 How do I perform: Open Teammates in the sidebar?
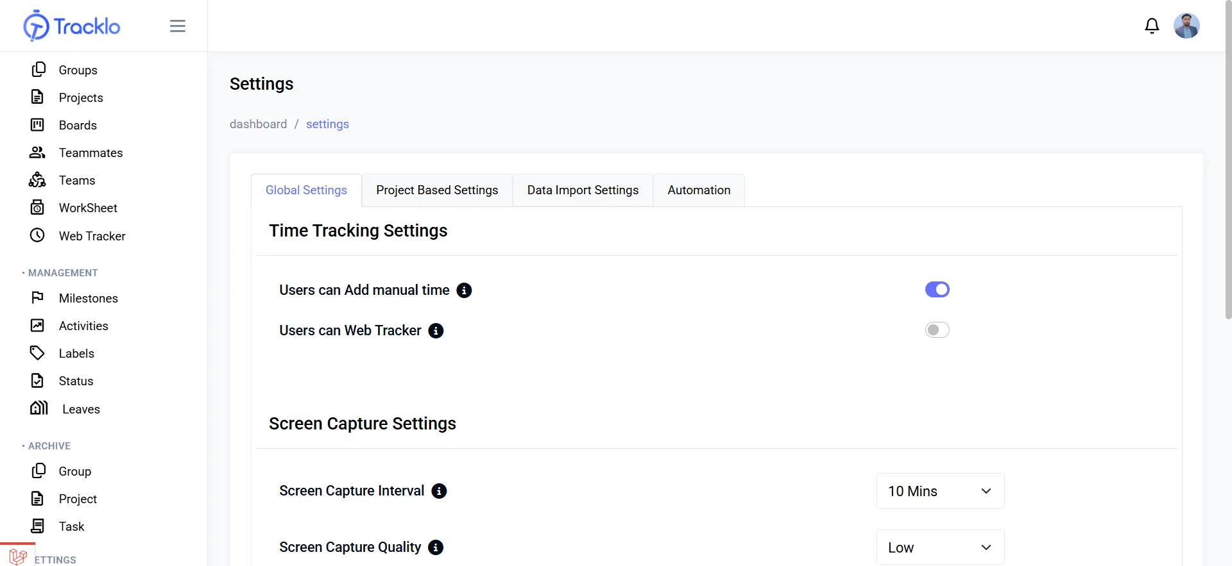tap(90, 153)
